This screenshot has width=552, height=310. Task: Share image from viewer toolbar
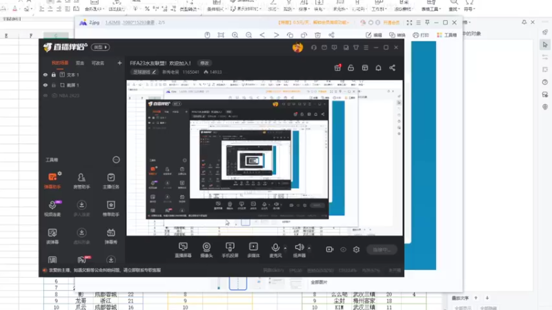331,35
